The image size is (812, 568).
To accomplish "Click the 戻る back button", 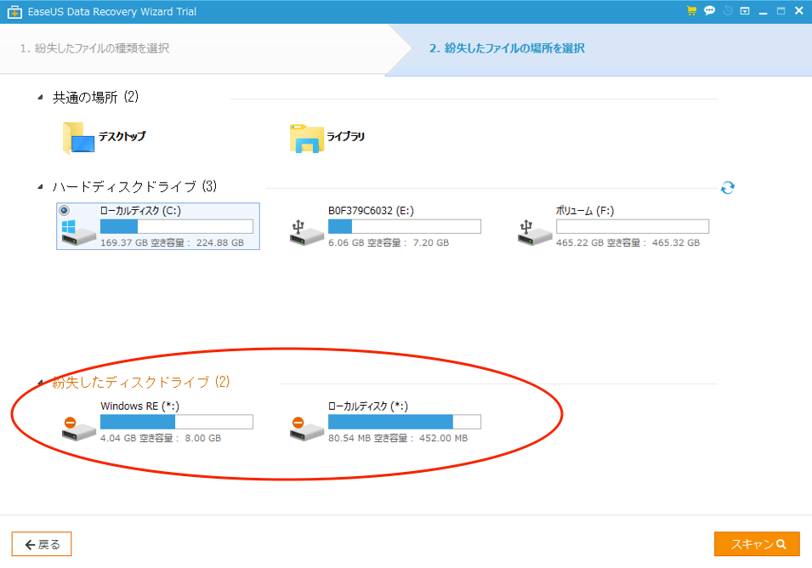I will (42, 544).
